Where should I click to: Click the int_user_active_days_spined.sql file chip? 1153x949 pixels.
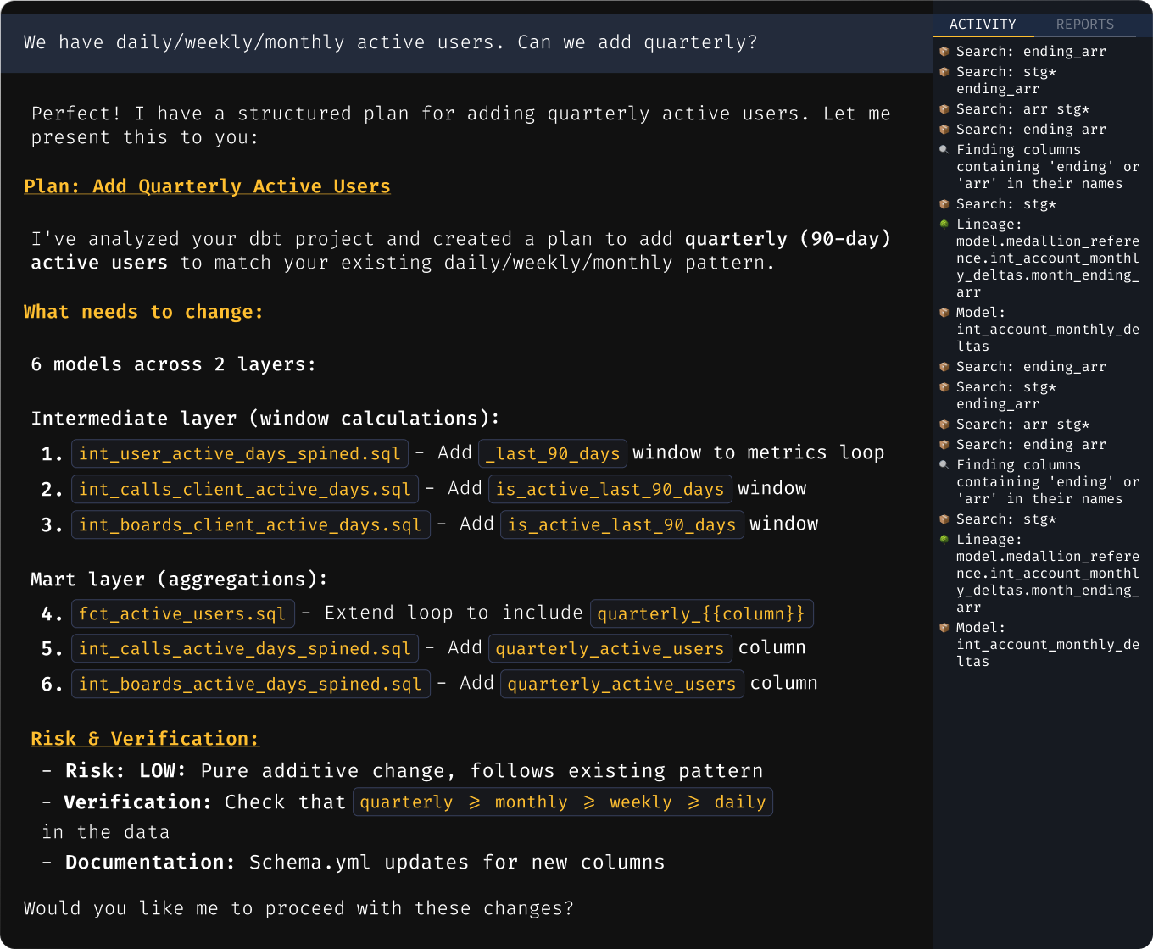pos(239,454)
